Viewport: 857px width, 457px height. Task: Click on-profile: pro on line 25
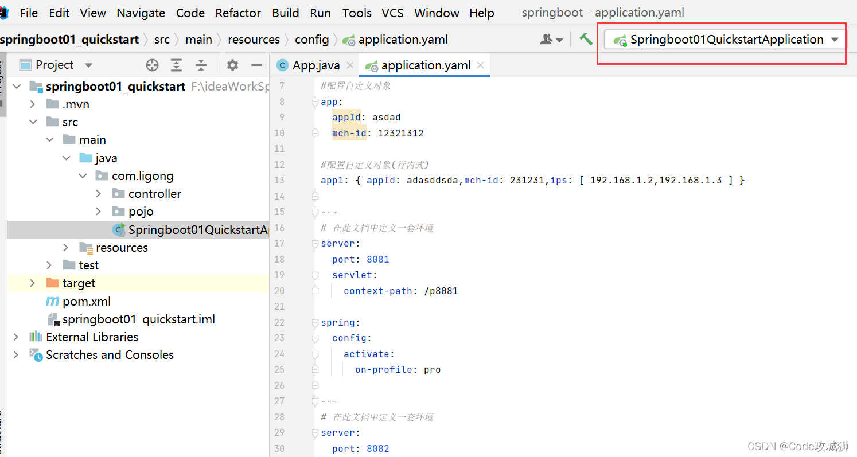click(x=398, y=369)
